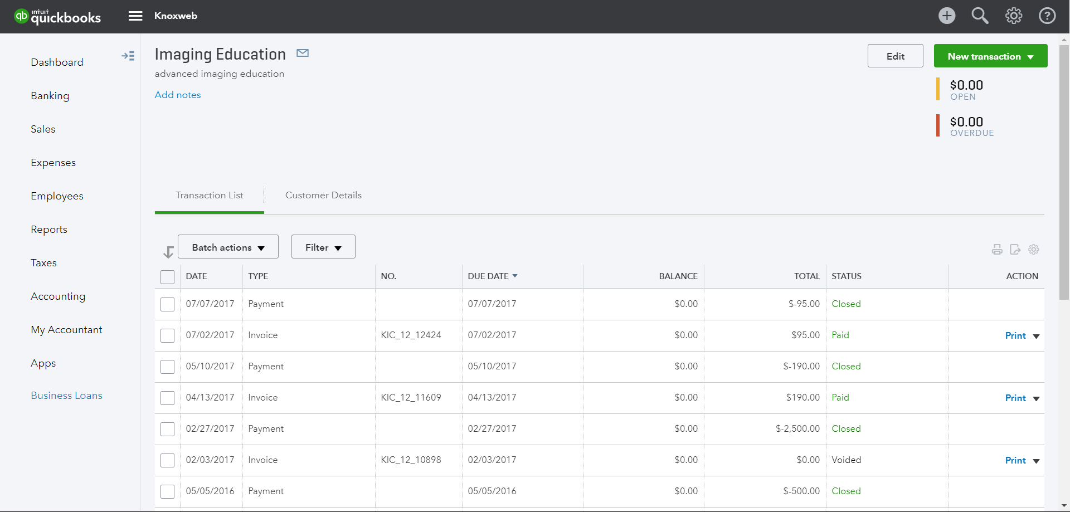Click the email envelope icon beside Imaging Education

click(x=303, y=53)
